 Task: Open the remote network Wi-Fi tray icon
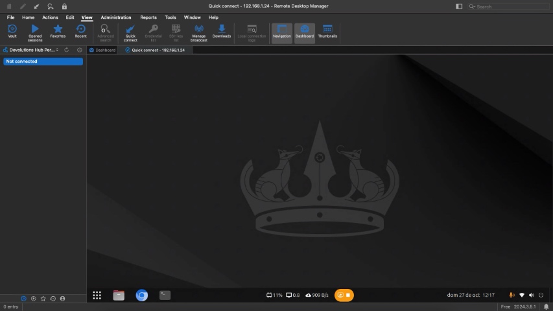point(522,295)
